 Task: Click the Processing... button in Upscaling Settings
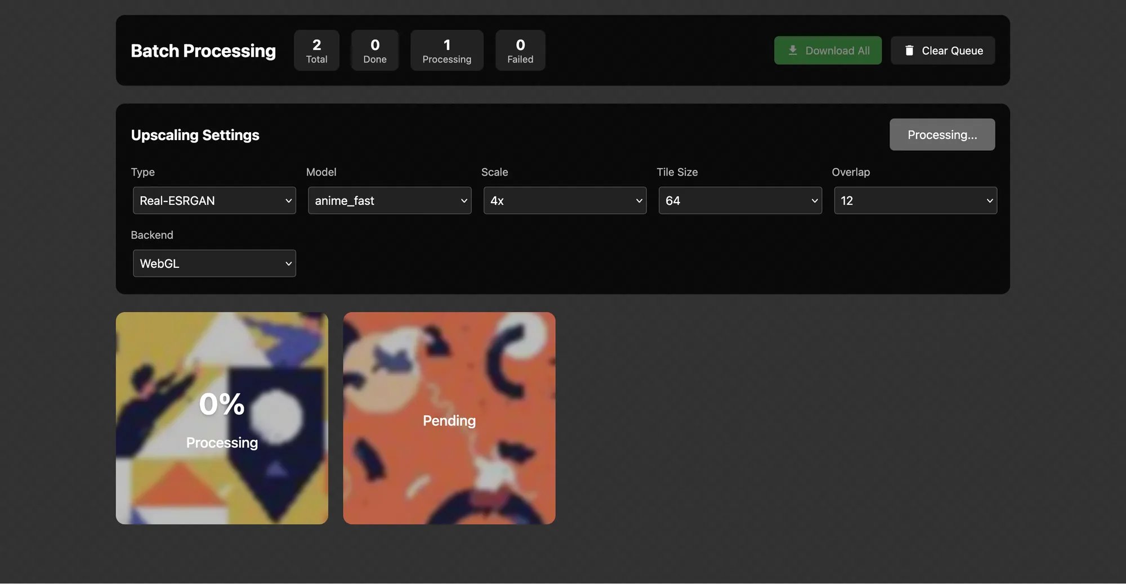pyautogui.click(x=942, y=134)
